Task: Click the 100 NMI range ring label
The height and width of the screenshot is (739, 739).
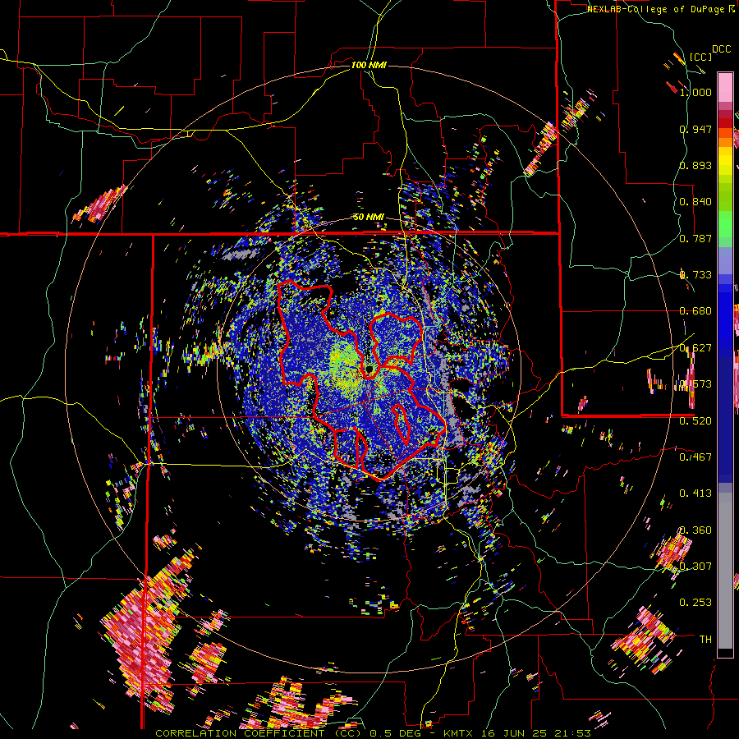Action: (369, 65)
